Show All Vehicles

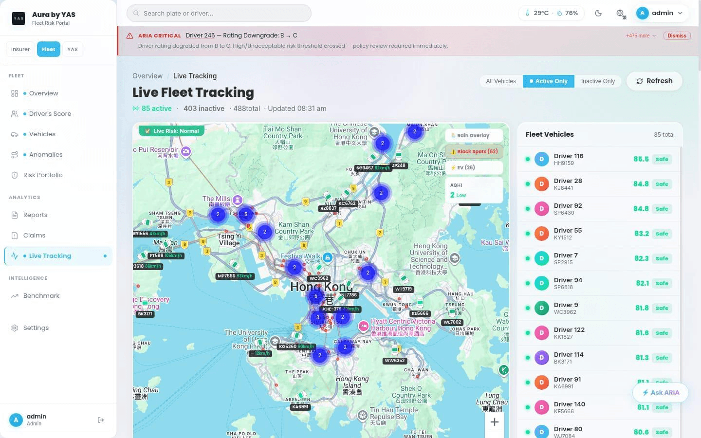(501, 81)
